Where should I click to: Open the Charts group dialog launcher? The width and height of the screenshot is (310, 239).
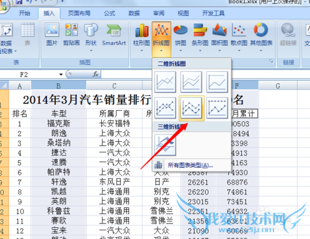click(x=272, y=61)
